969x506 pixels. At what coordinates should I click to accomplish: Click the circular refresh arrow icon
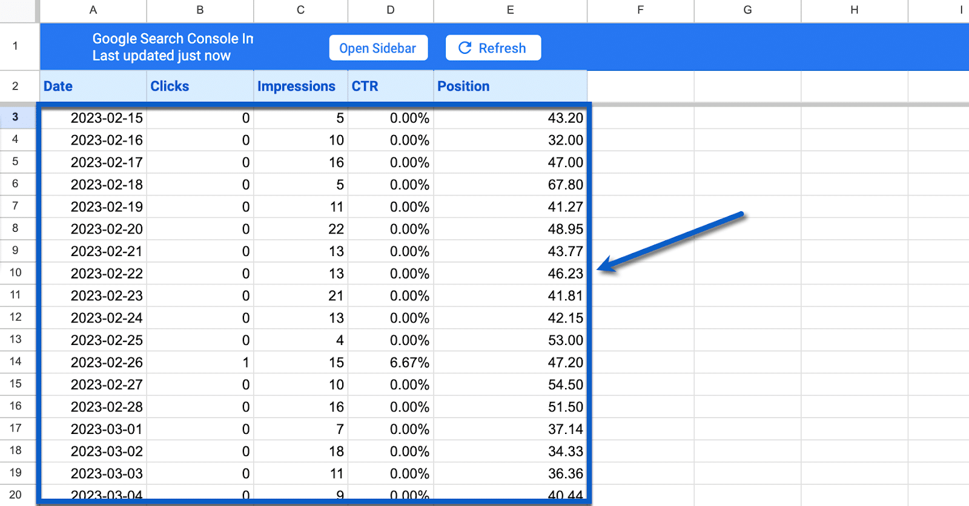pyautogui.click(x=465, y=48)
